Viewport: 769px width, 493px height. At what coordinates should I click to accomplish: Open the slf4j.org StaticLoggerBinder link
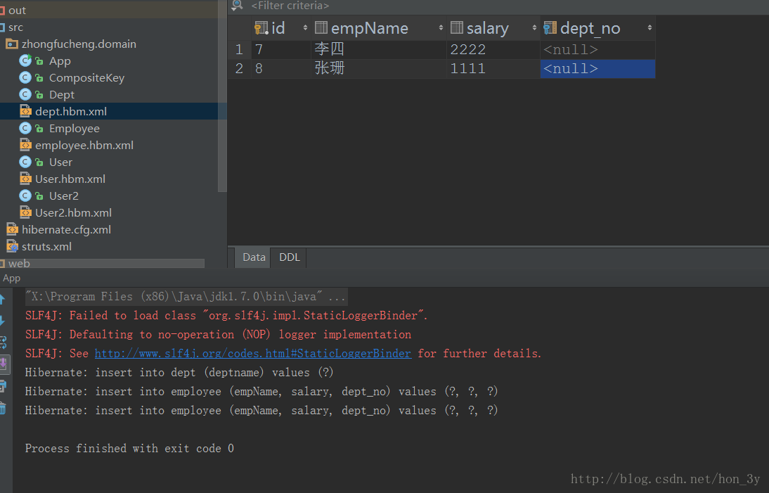pyautogui.click(x=252, y=353)
